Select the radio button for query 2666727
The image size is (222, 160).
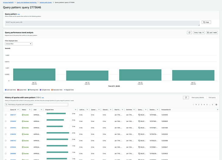click(5, 115)
